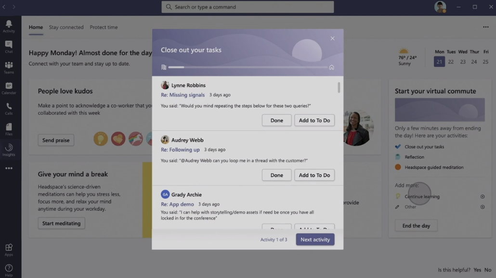Open Files from the sidebar
This screenshot has width=496, height=278.
[x=9, y=129]
